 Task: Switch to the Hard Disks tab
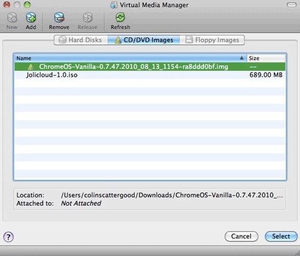click(81, 40)
